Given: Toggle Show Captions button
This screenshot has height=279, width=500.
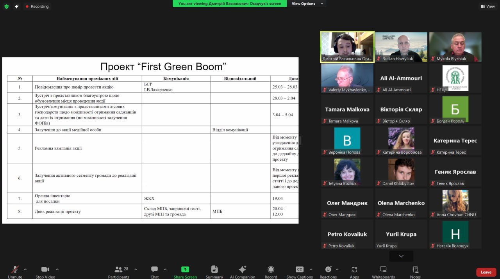Looking at the screenshot, I should 300,270.
